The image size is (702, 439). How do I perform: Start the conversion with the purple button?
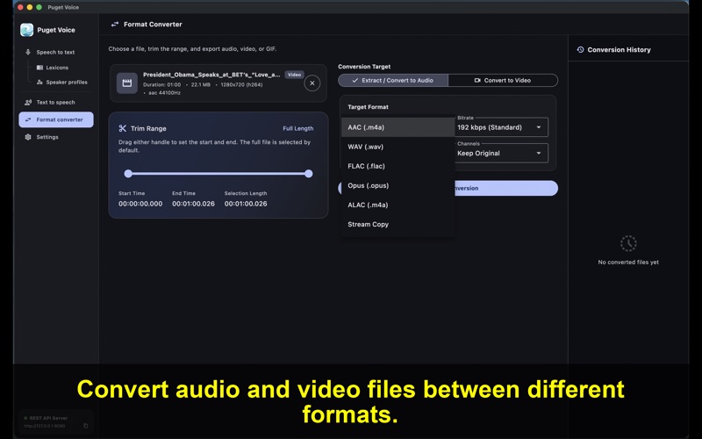pos(506,188)
